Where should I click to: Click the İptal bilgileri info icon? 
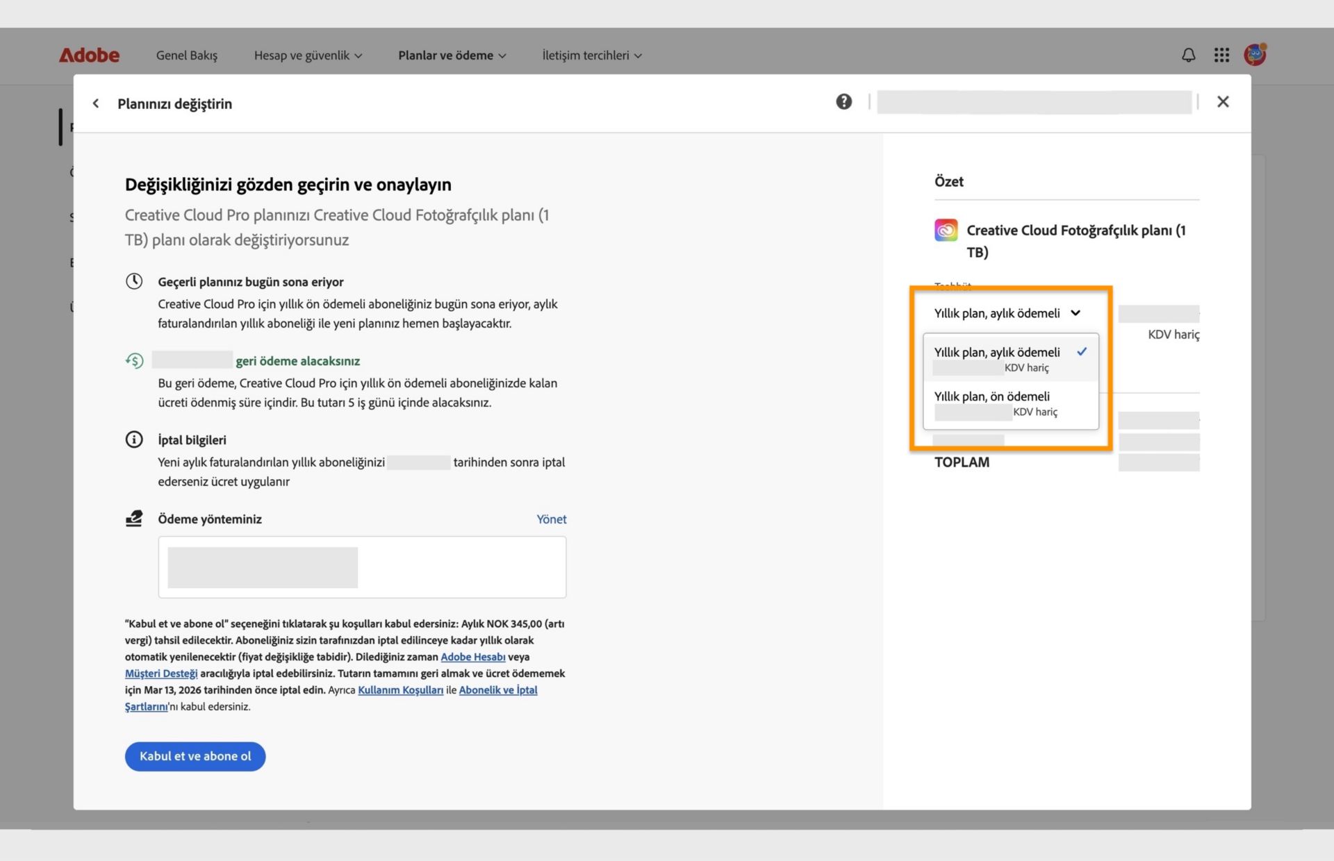pos(134,440)
